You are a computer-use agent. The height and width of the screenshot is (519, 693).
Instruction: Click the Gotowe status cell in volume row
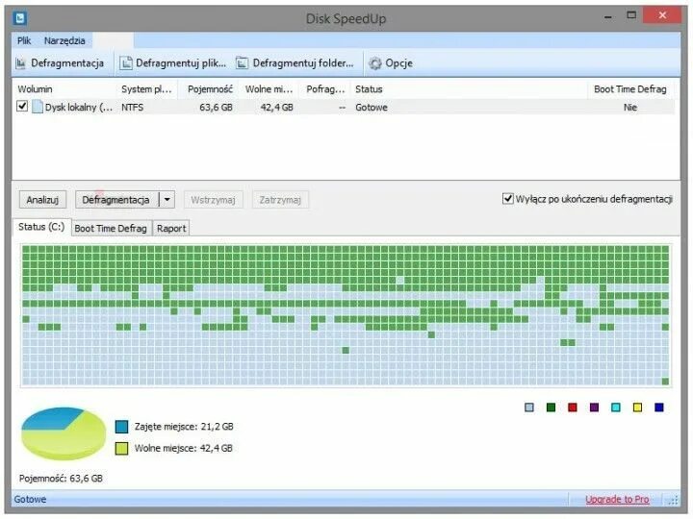point(372,108)
